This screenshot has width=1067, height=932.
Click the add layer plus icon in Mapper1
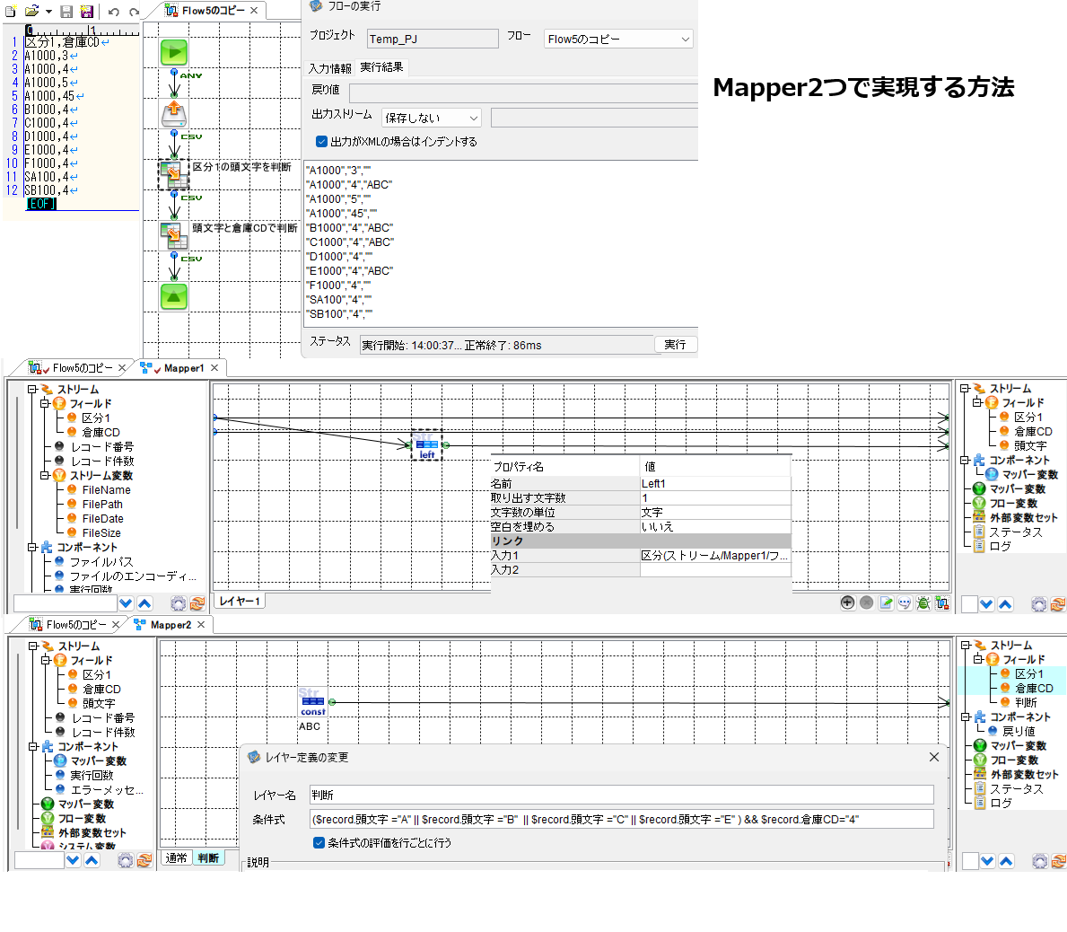pos(847,602)
